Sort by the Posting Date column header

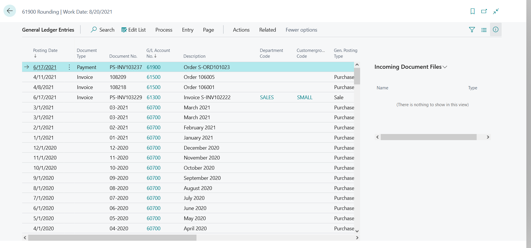45,53
